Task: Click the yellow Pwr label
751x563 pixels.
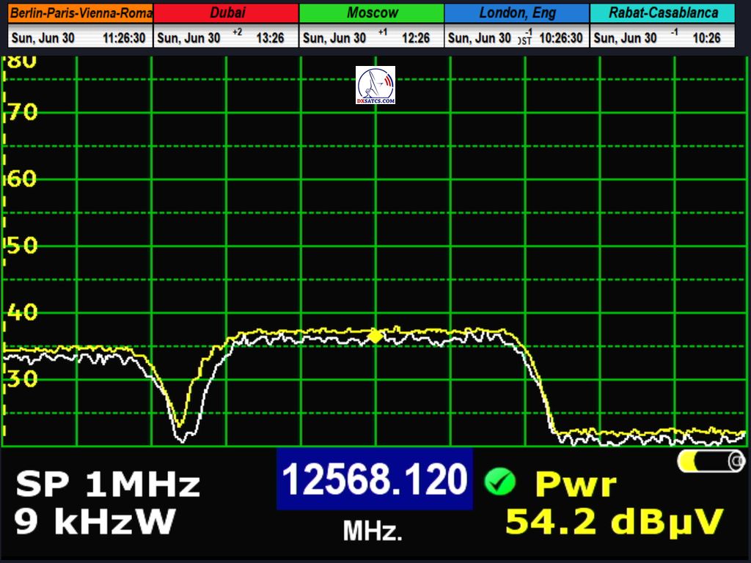Action: 576,484
